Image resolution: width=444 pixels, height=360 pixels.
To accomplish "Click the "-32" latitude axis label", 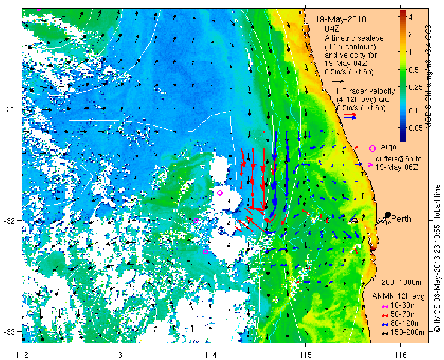I will 8,221.
